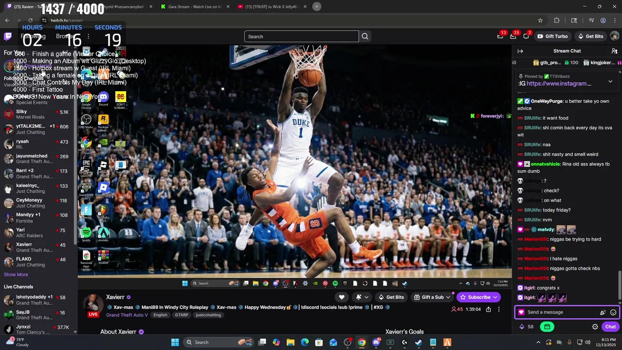Click the Twitch search field

pos(301,36)
